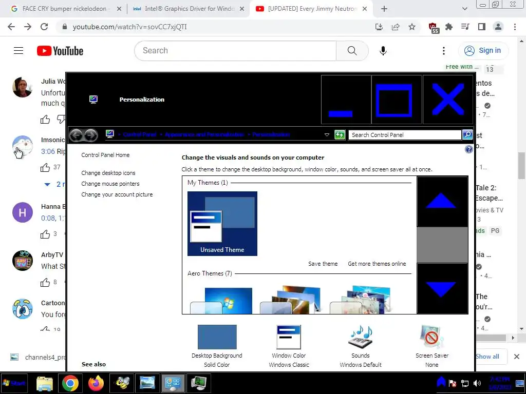The height and width of the screenshot is (394, 526).
Task: Install app via Chrome address bar icon
Action: point(379,27)
